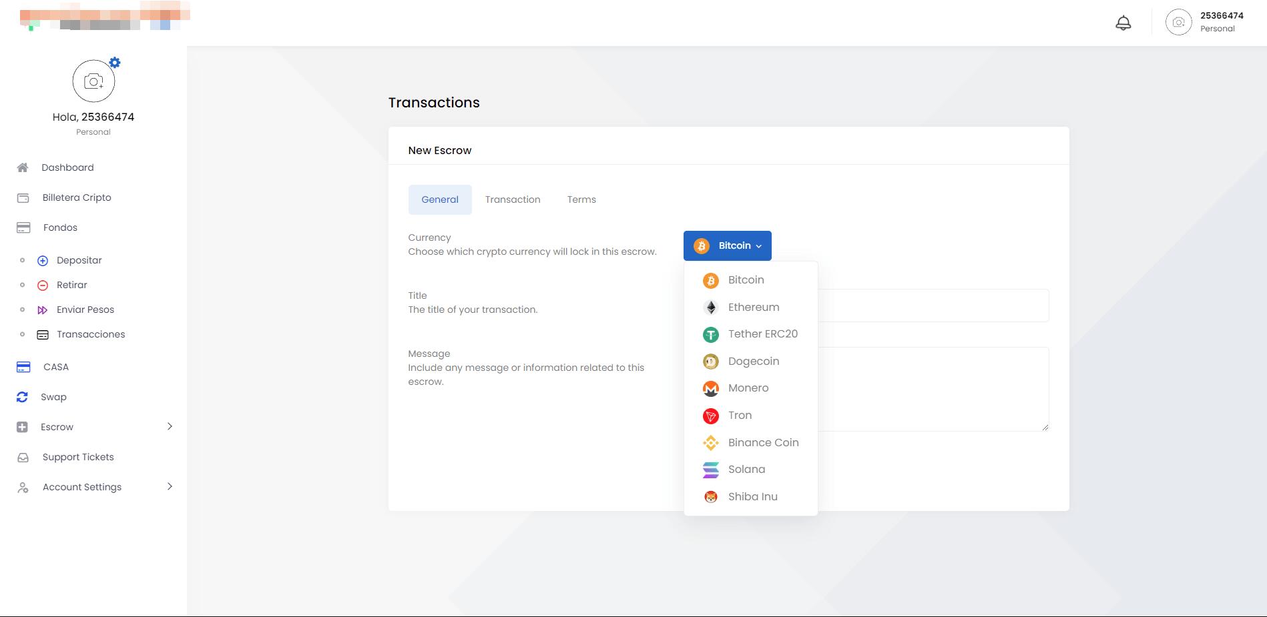Click the Dashboard home icon
The image size is (1267, 617).
[23, 167]
